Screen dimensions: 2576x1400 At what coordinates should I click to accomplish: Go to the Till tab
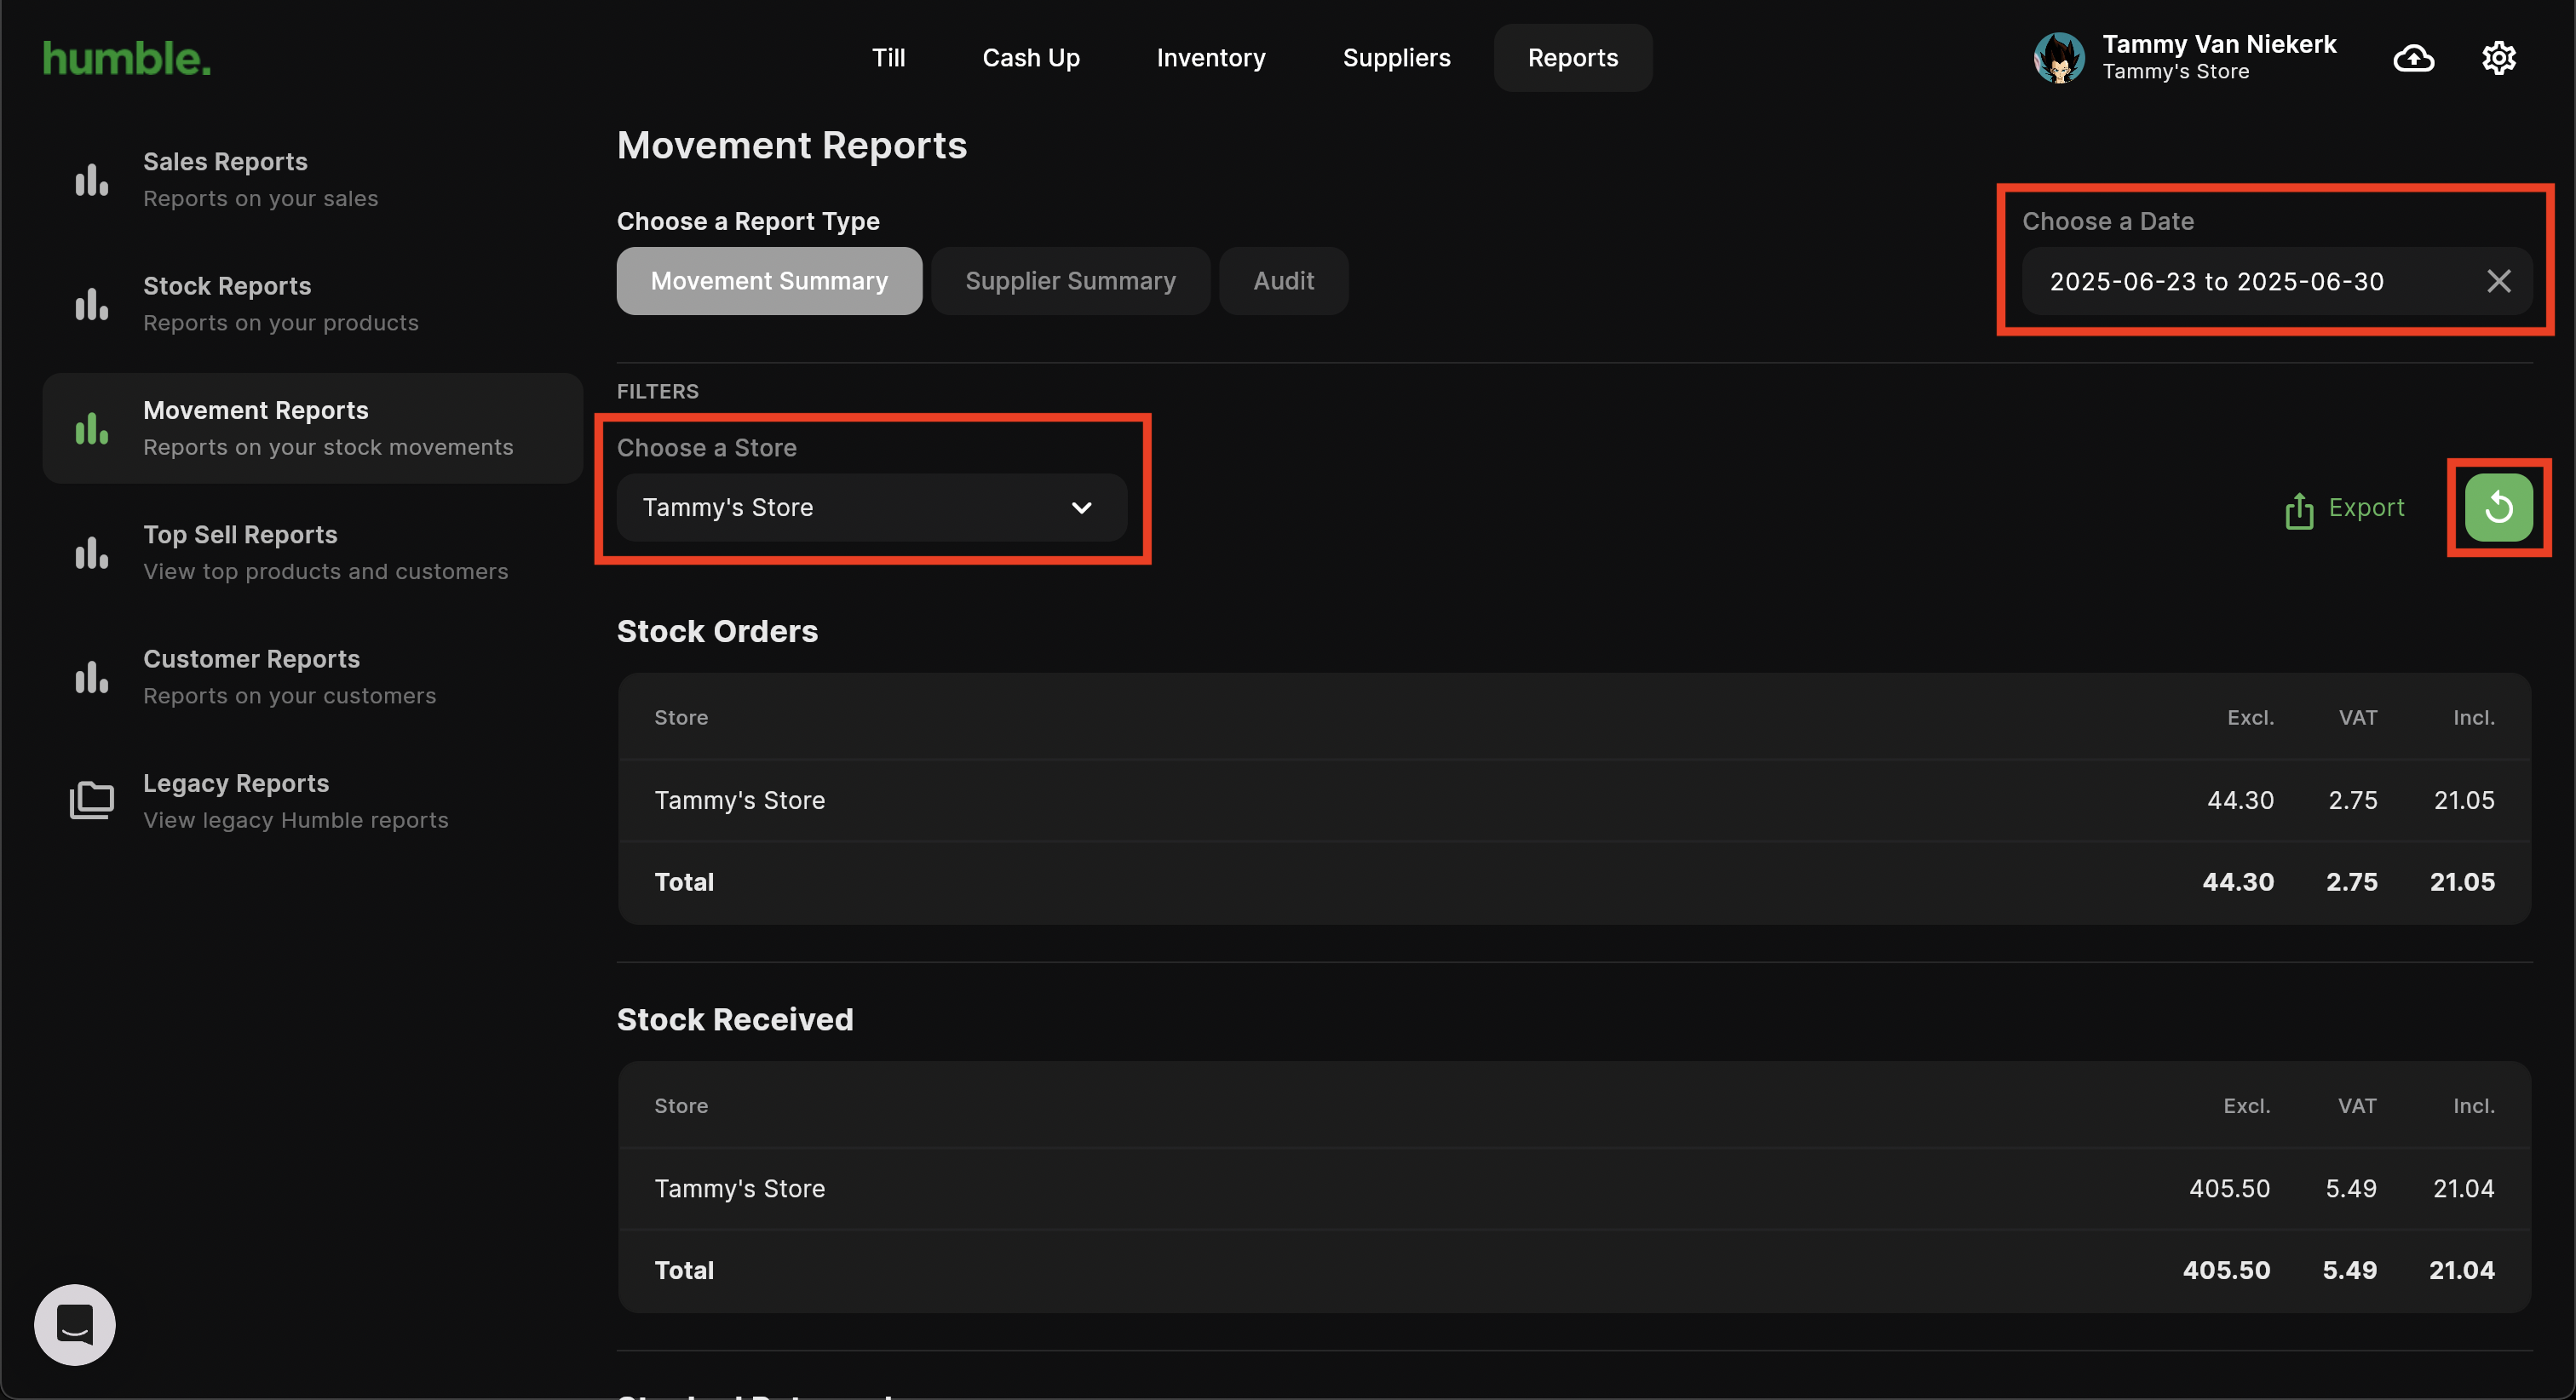coord(888,58)
